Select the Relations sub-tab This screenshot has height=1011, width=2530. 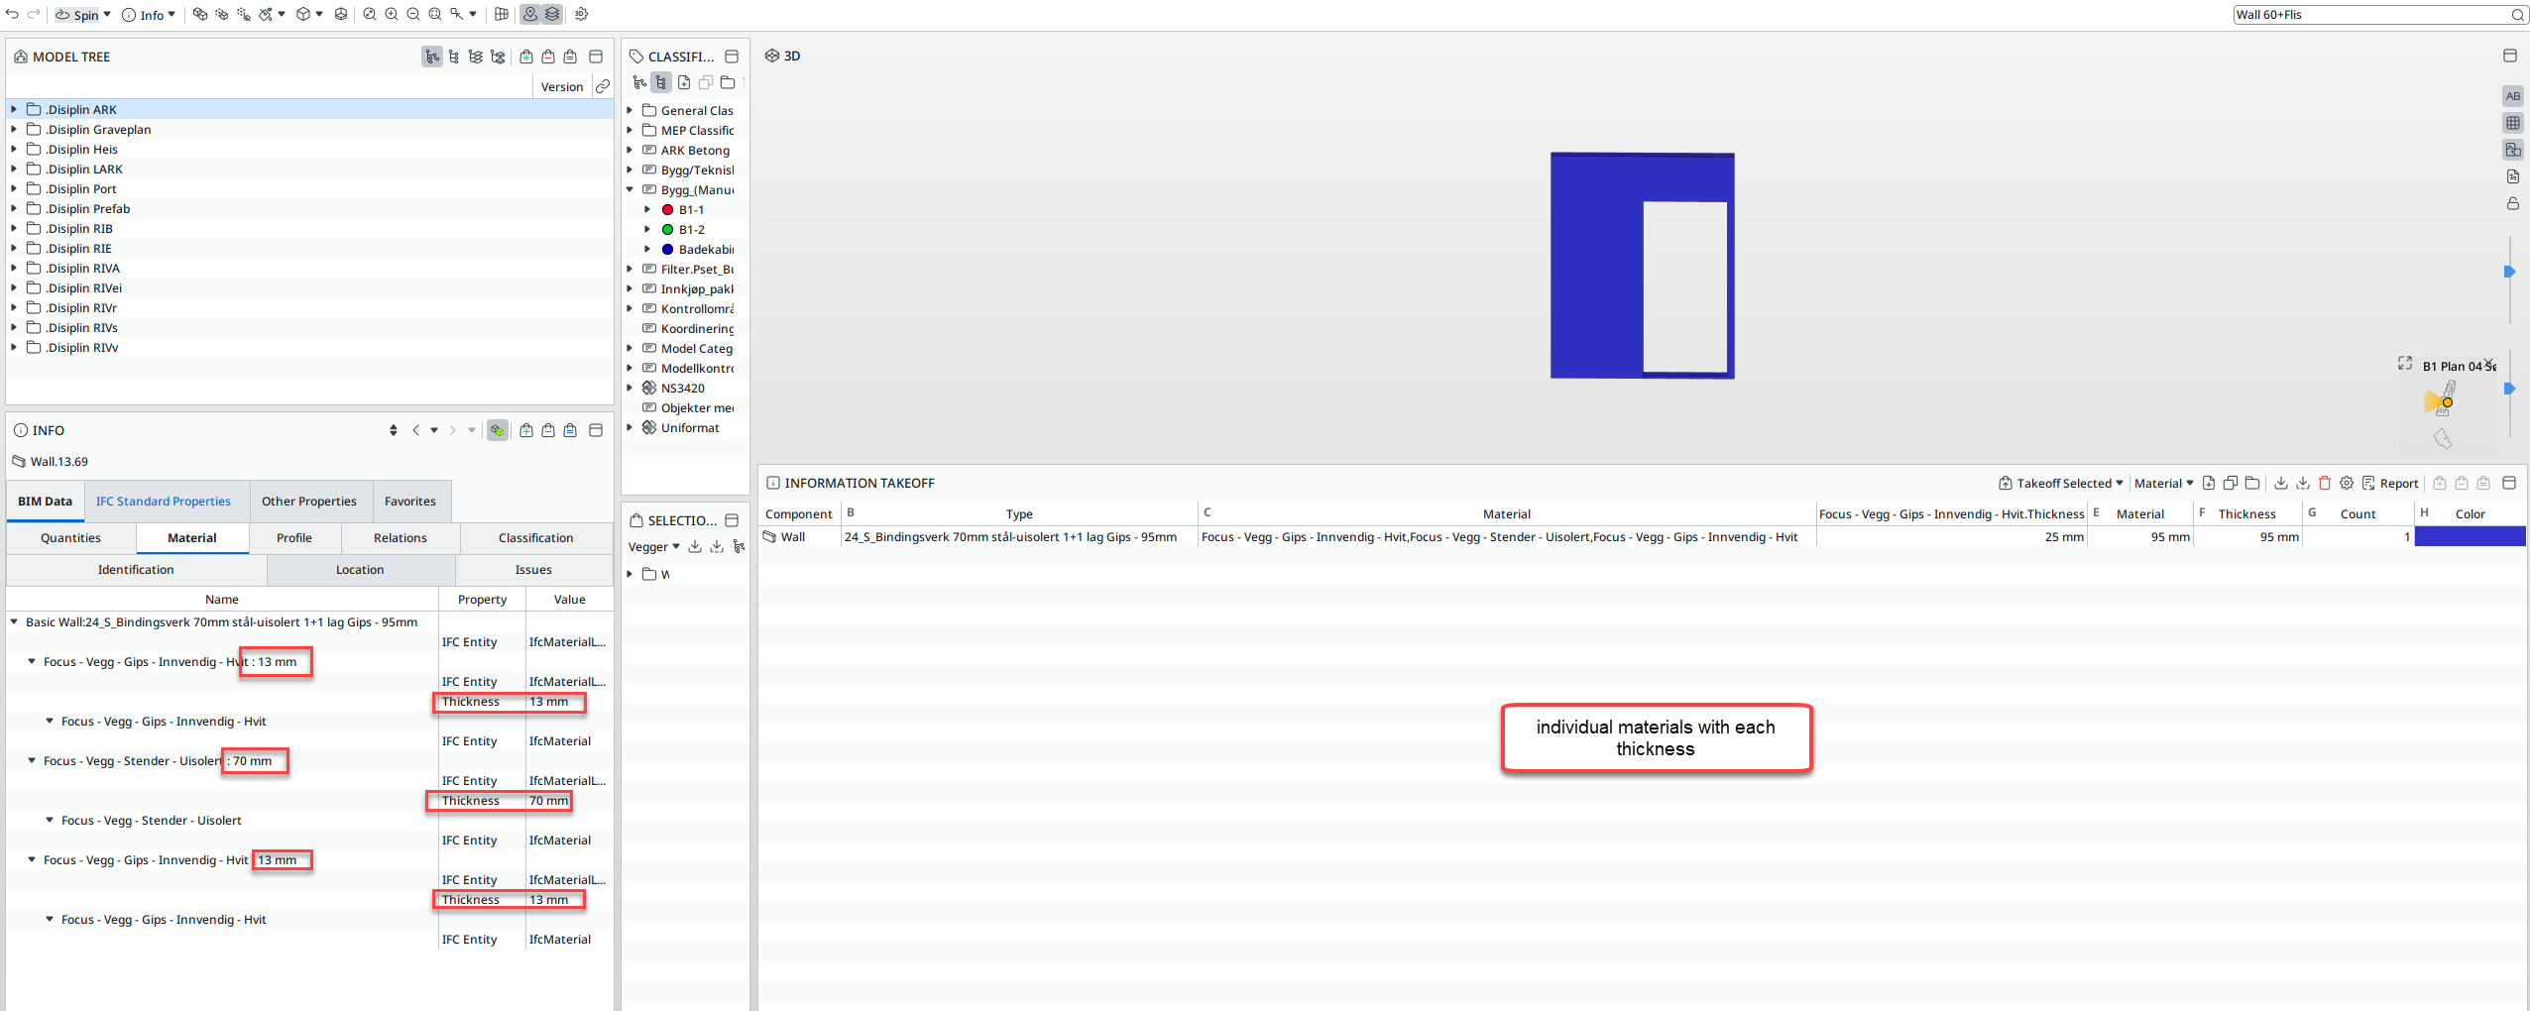pyautogui.click(x=401, y=537)
